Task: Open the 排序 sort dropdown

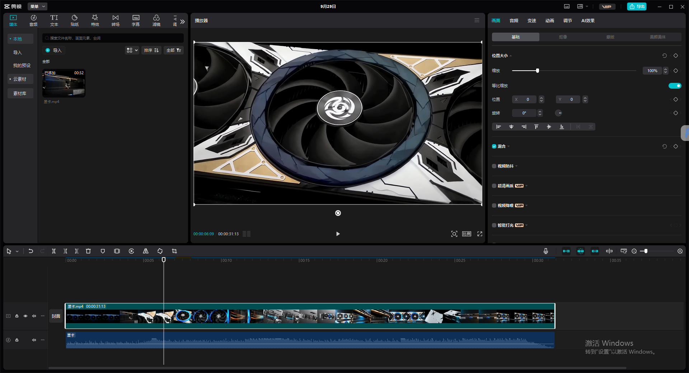Action: (x=151, y=50)
